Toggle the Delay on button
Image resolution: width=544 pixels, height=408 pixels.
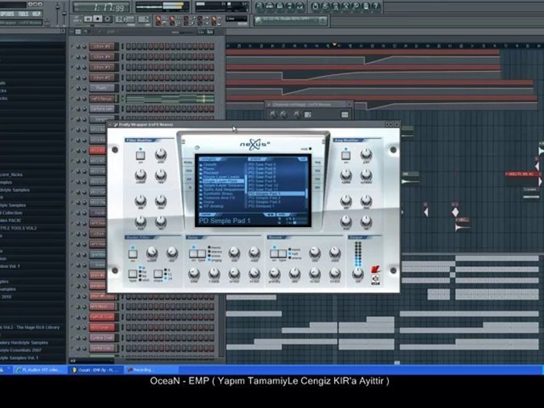point(193,254)
